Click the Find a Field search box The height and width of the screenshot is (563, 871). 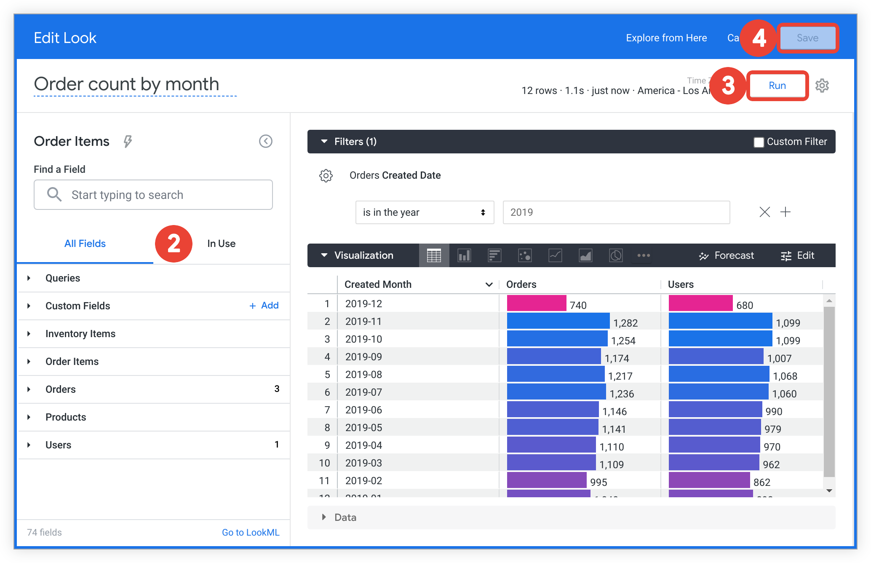click(153, 195)
